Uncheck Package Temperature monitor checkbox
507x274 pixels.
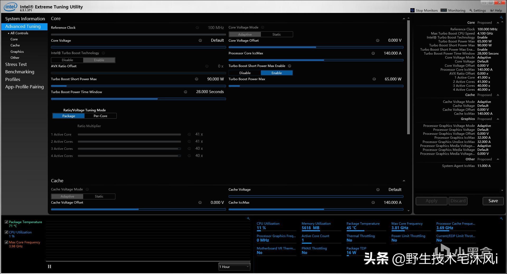7,222
